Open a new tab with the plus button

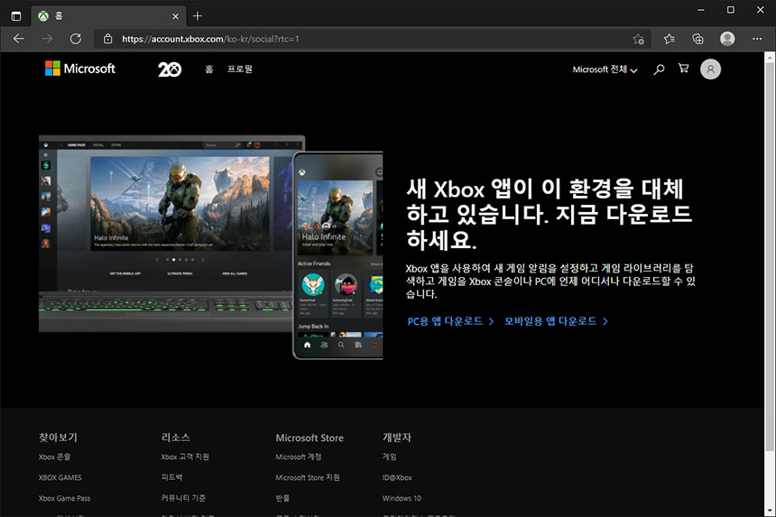[198, 16]
